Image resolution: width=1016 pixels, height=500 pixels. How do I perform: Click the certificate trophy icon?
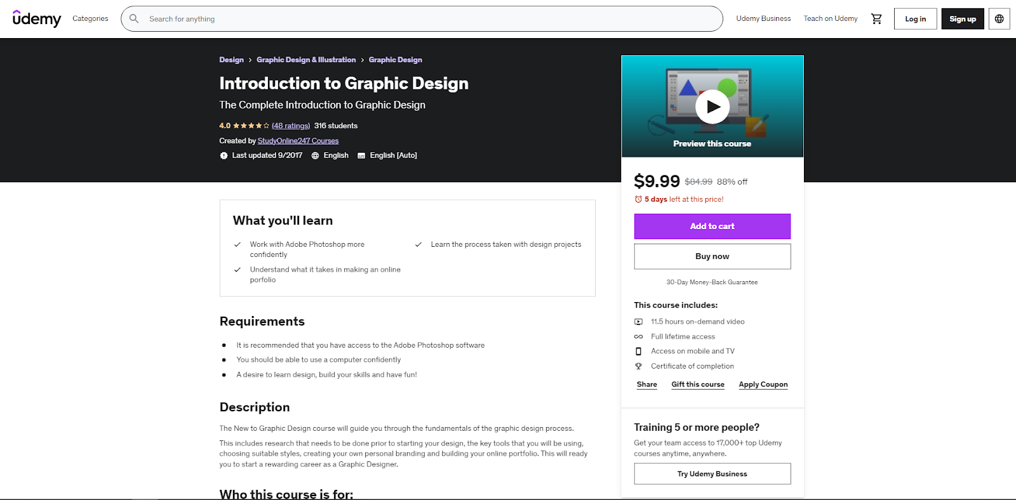pyautogui.click(x=638, y=366)
